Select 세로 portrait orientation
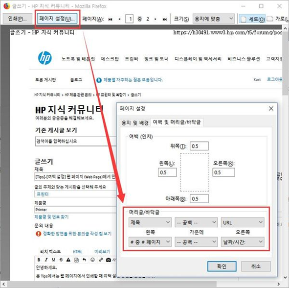289x288 pixels. pyautogui.click(x=252, y=19)
